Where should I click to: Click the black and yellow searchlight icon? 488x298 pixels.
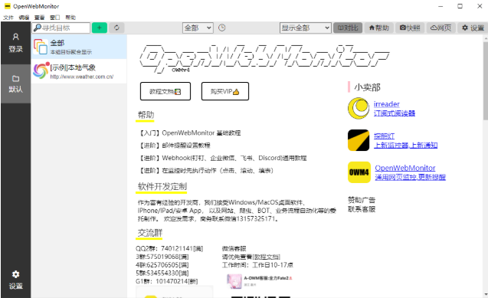coord(359,140)
